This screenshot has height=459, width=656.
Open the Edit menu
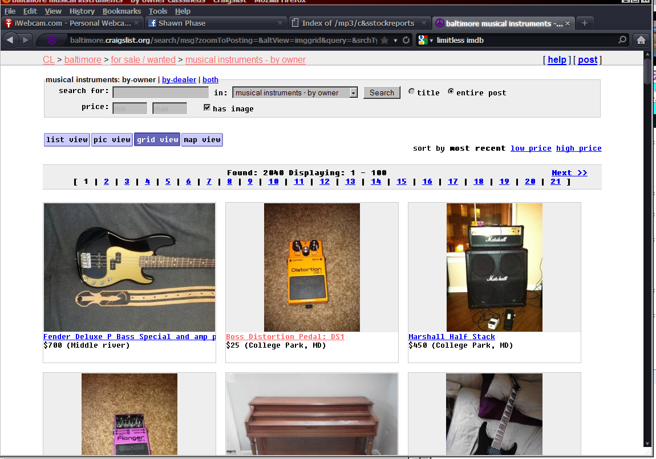click(30, 11)
